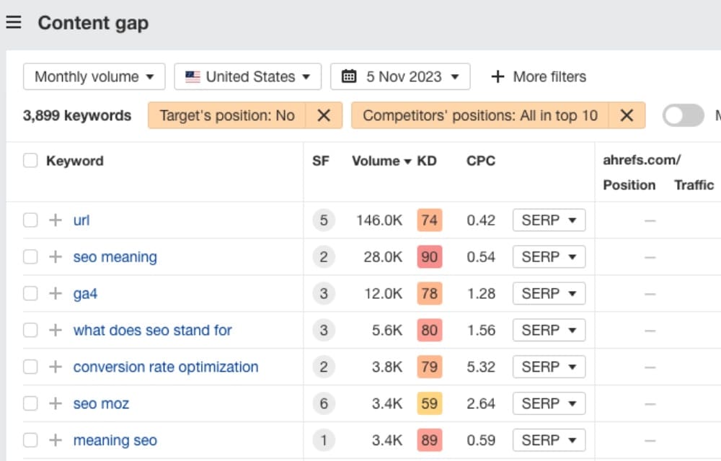Click KD score 90 badge for seo meaning

[430, 256]
